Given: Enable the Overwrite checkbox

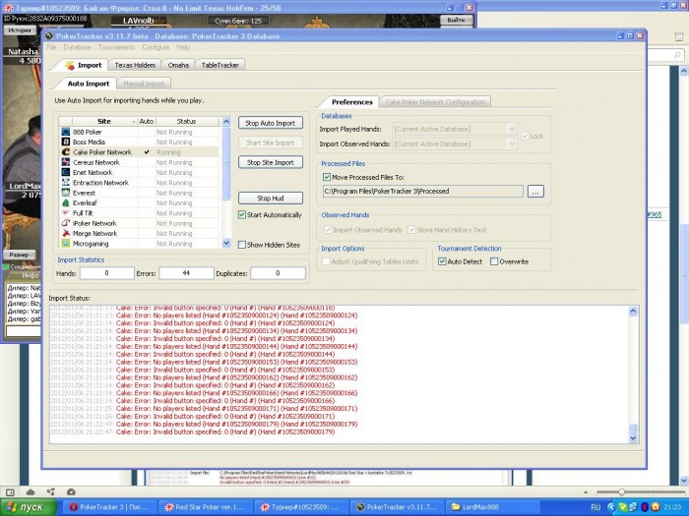Looking at the screenshot, I should [x=494, y=261].
